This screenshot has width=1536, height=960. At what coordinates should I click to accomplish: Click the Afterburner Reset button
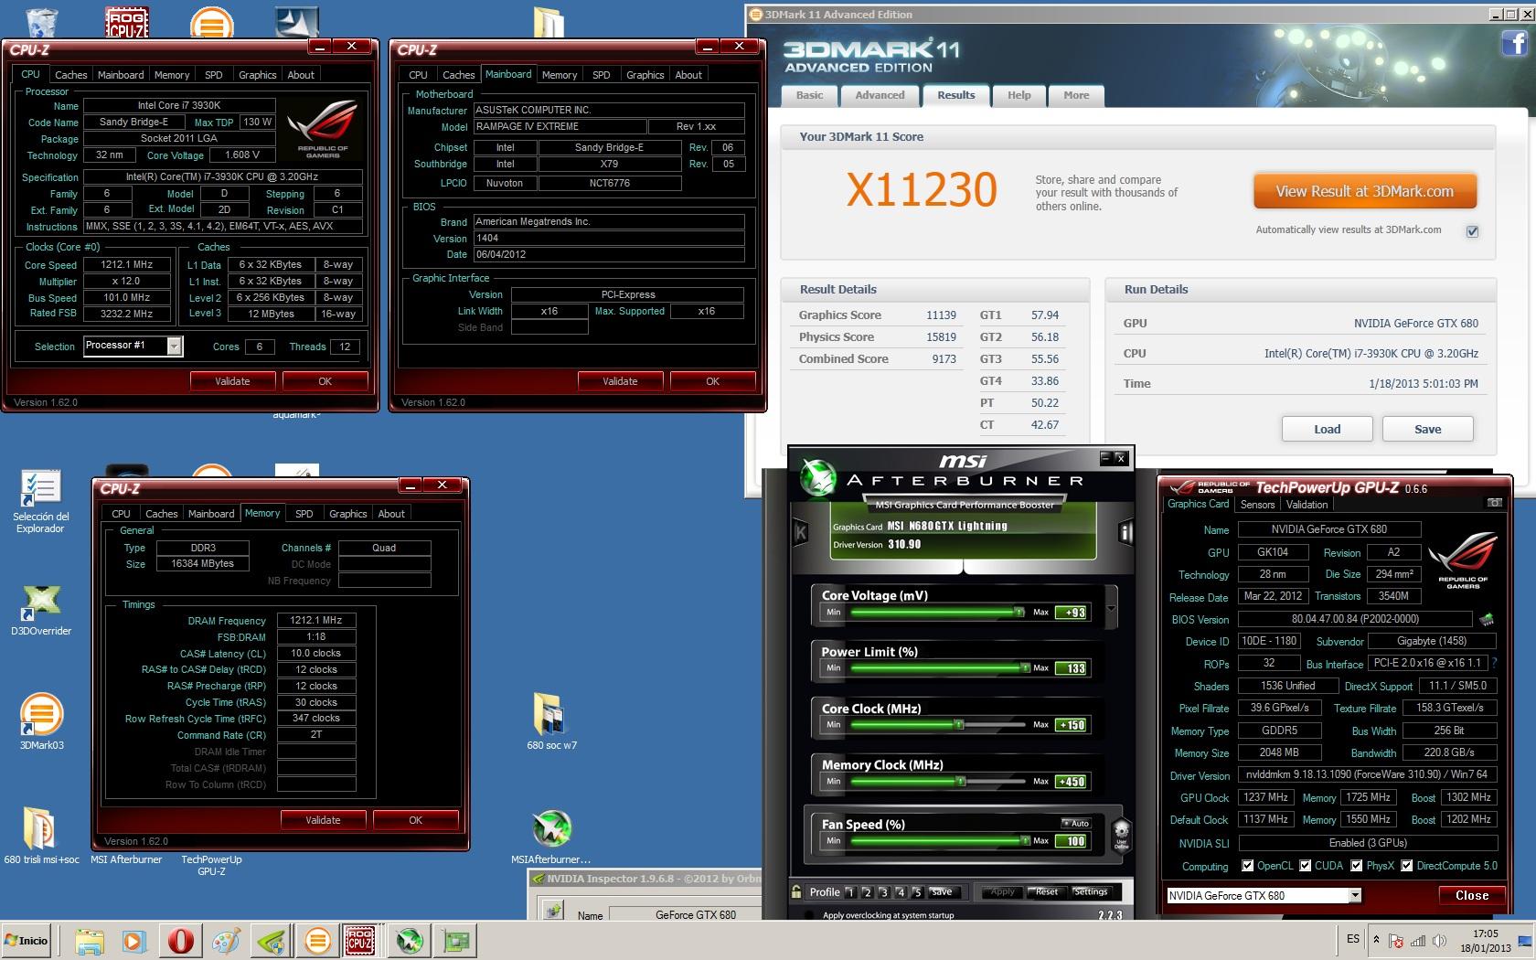pos(1046,891)
